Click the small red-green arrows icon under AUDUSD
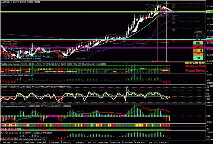The image size is (213, 144). point(198,35)
